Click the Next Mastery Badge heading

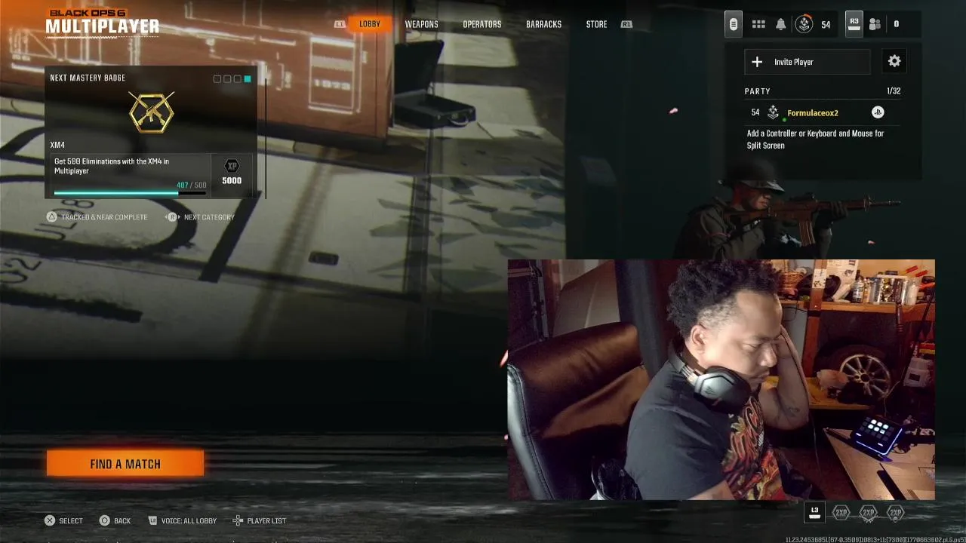pos(88,78)
